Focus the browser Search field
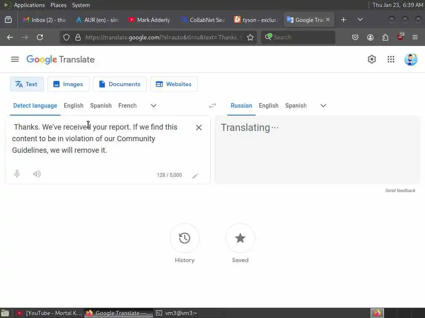The height and width of the screenshot is (318, 425). (298, 37)
